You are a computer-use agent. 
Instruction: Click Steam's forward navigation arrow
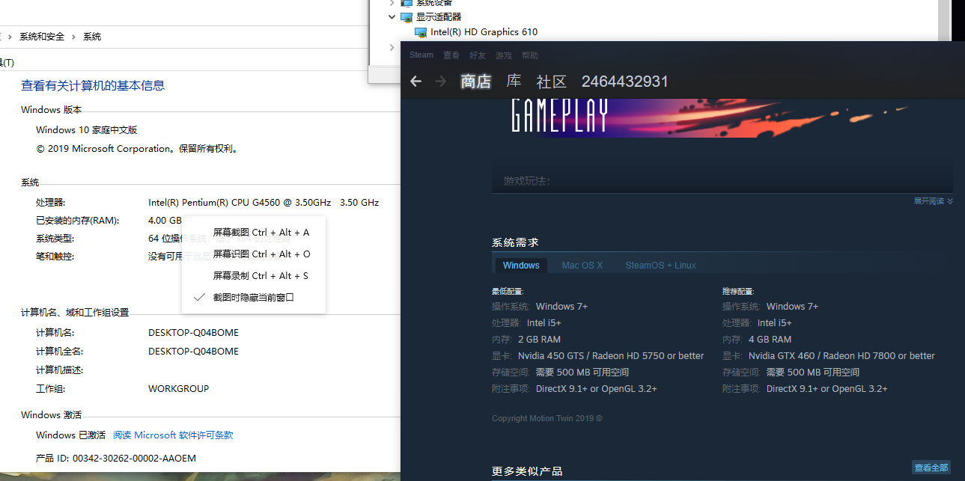[x=441, y=81]
